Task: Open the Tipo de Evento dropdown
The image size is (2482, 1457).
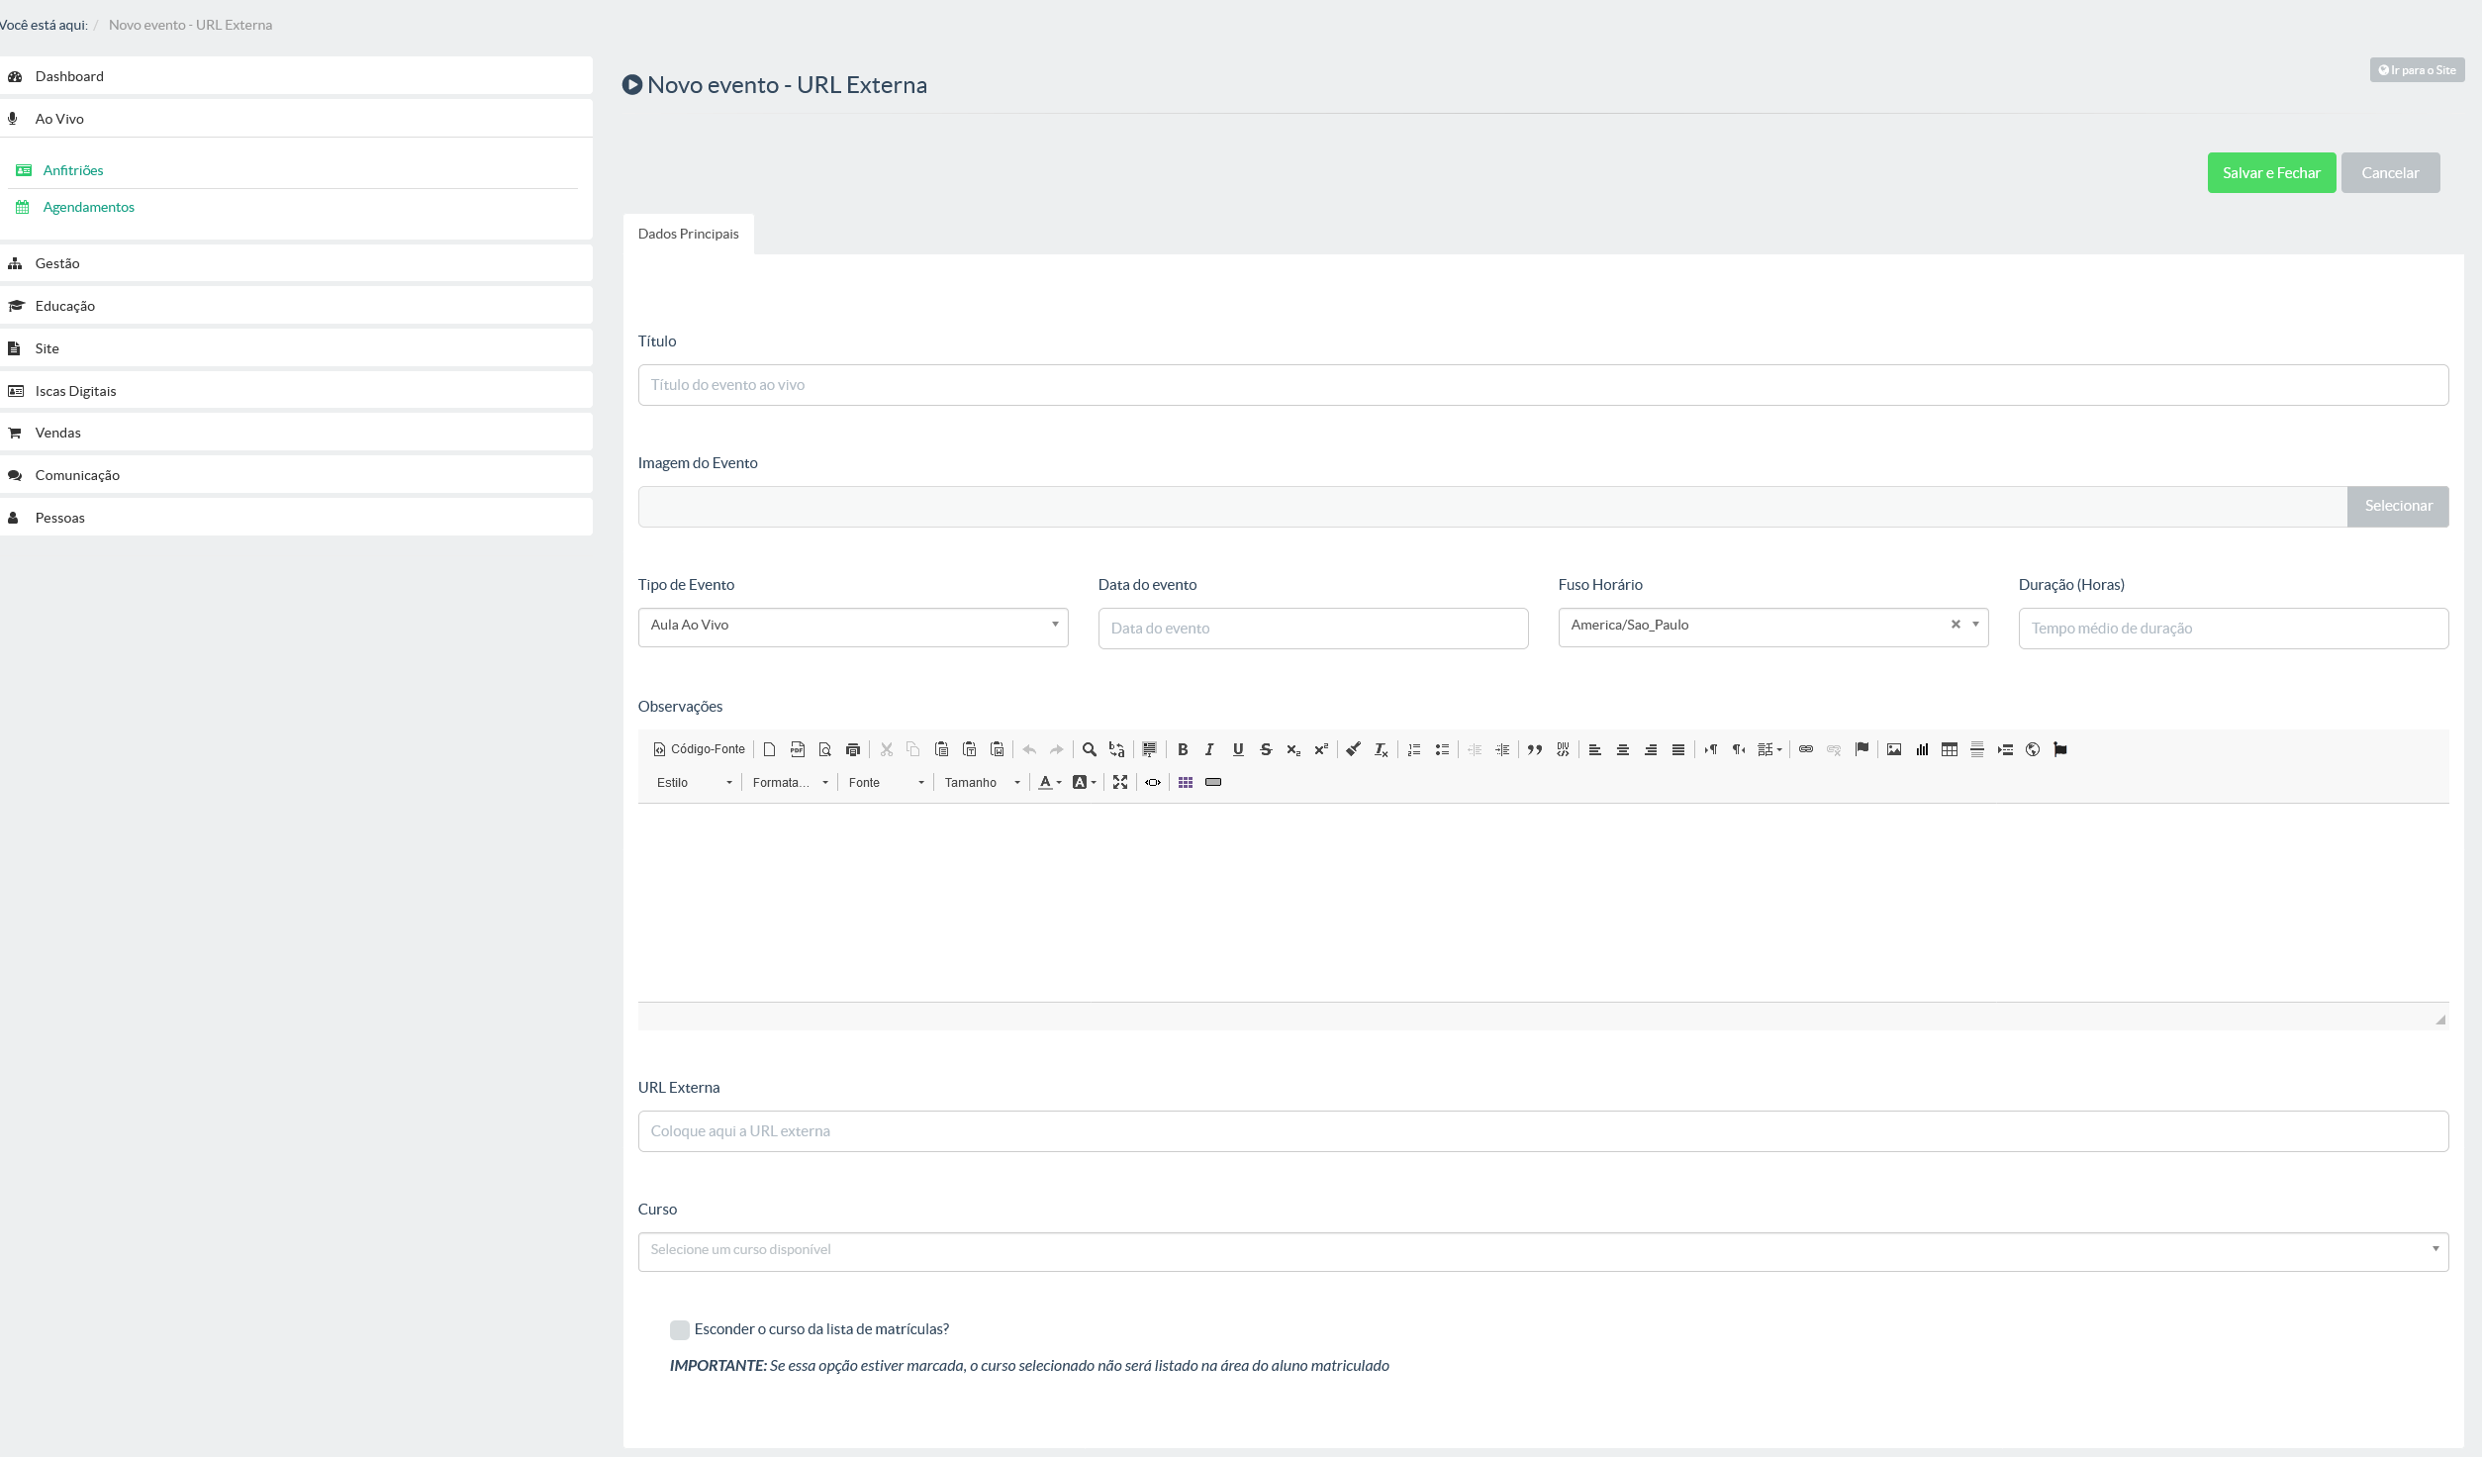Action: [x=853, y=627]
